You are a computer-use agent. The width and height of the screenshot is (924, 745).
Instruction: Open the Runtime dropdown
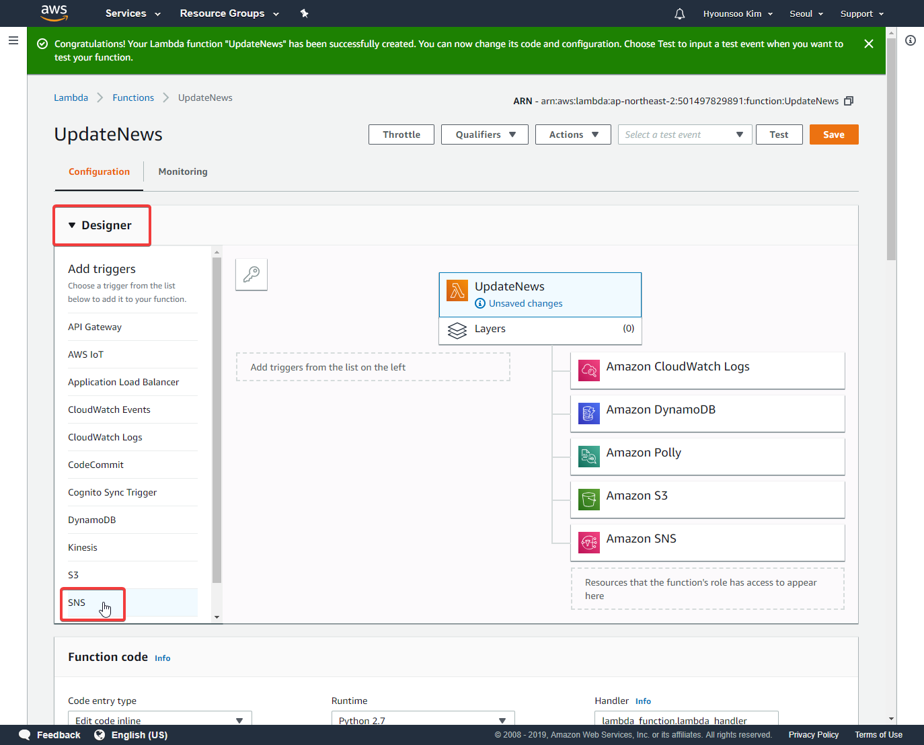point(423,719)
